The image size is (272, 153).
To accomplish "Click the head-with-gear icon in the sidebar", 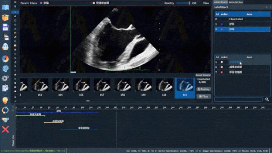I will [x=5, y=69].
